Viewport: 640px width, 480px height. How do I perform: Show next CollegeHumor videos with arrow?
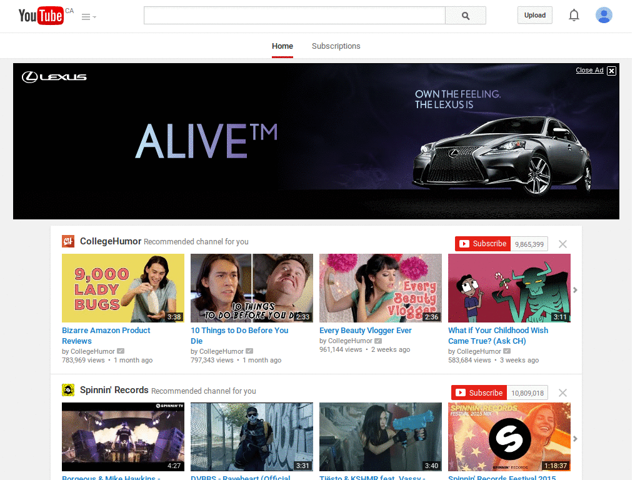click(x=575, y=290)
